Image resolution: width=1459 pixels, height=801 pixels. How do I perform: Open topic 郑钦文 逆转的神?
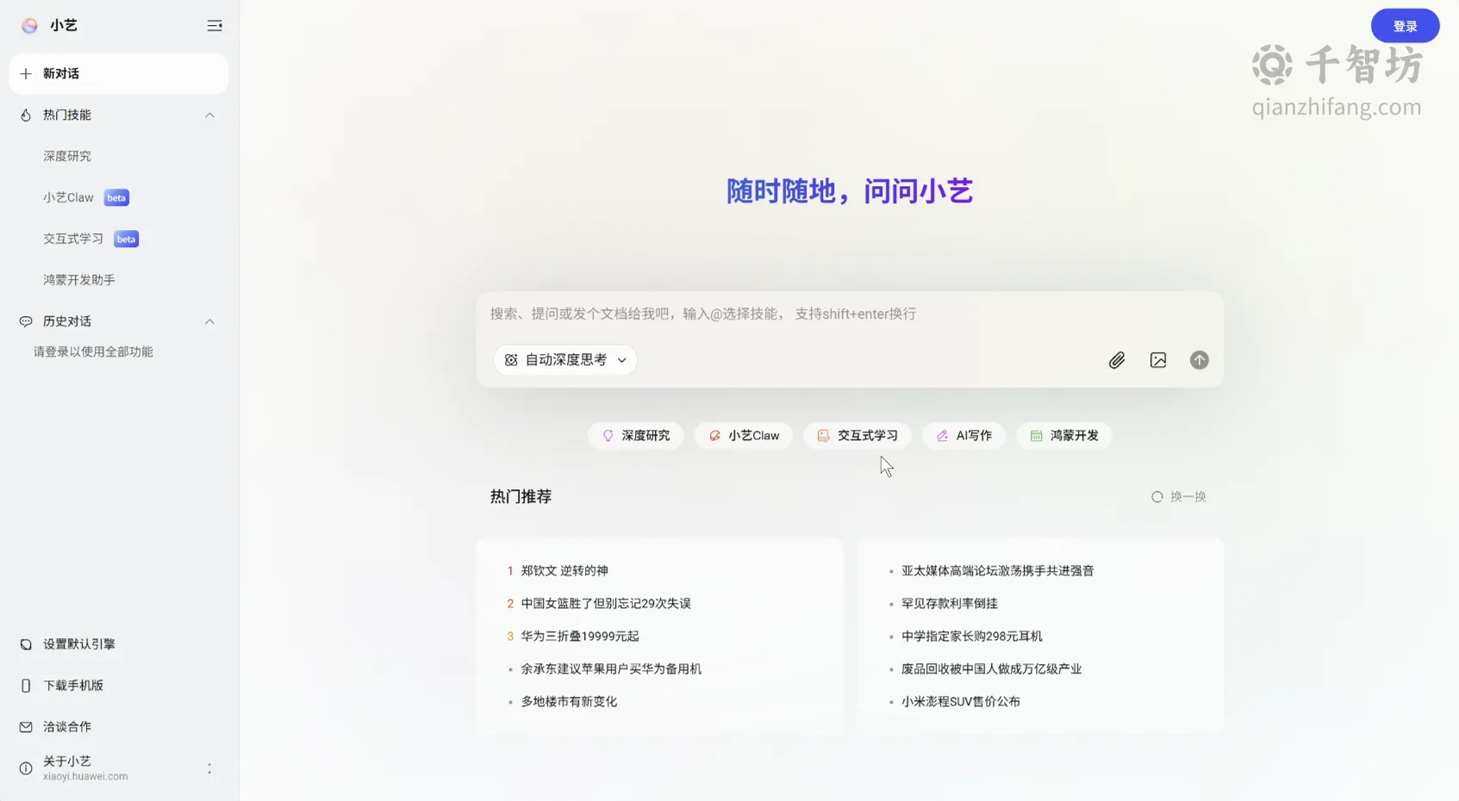coord(564,571)
